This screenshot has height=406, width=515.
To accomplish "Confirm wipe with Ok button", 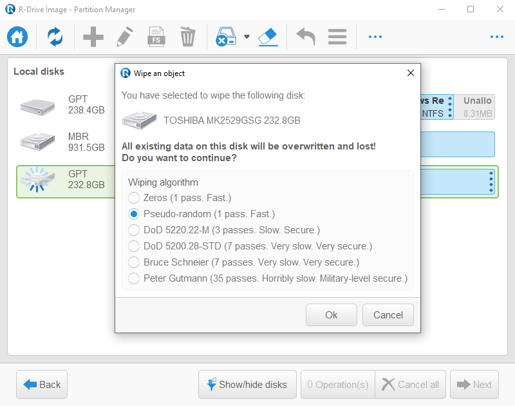I will click(331, 315).
